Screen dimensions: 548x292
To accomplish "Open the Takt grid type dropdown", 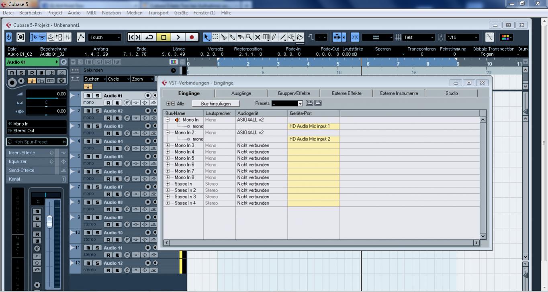I will click(x=419, y=37).
